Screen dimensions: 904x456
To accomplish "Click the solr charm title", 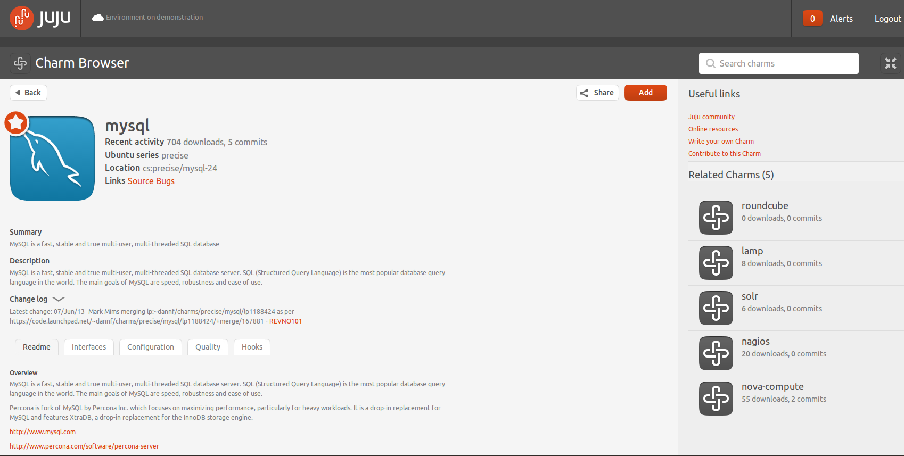I will [x=750, y=296].
